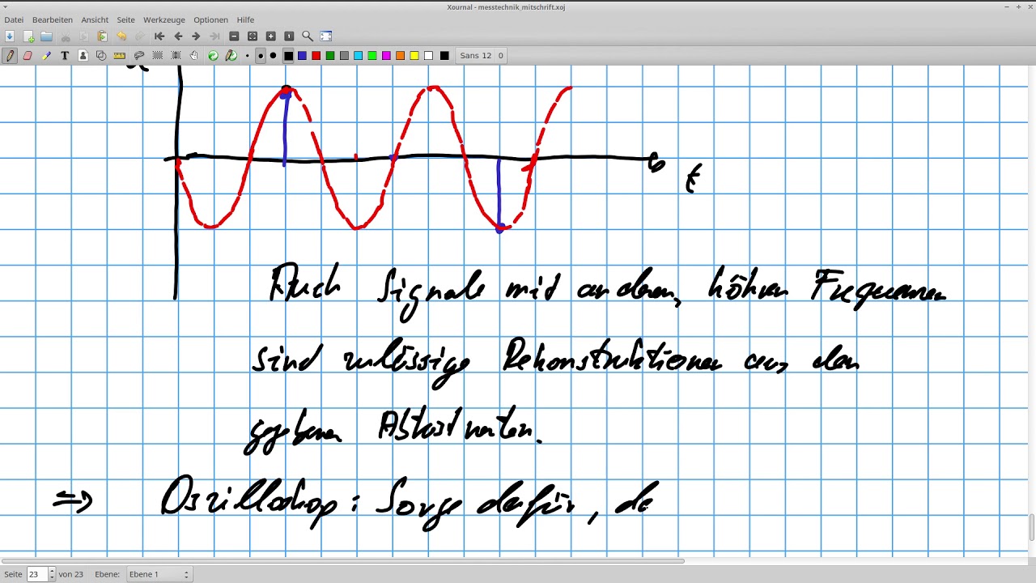1036x583 pixels.
Task: Open the Werkzeuge menu
Action: (x=164, y=19)
